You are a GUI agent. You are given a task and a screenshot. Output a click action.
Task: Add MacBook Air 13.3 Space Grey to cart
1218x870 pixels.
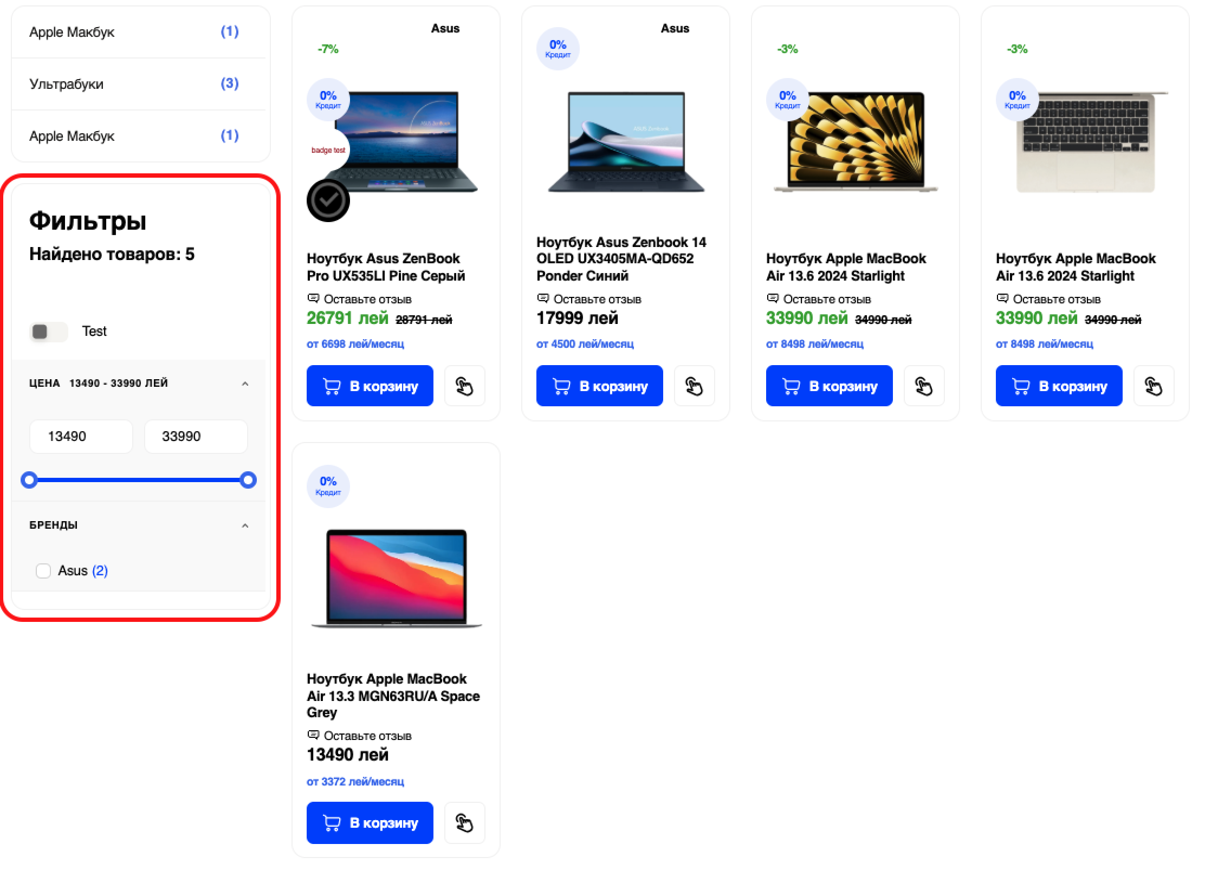tap(370, 823)
